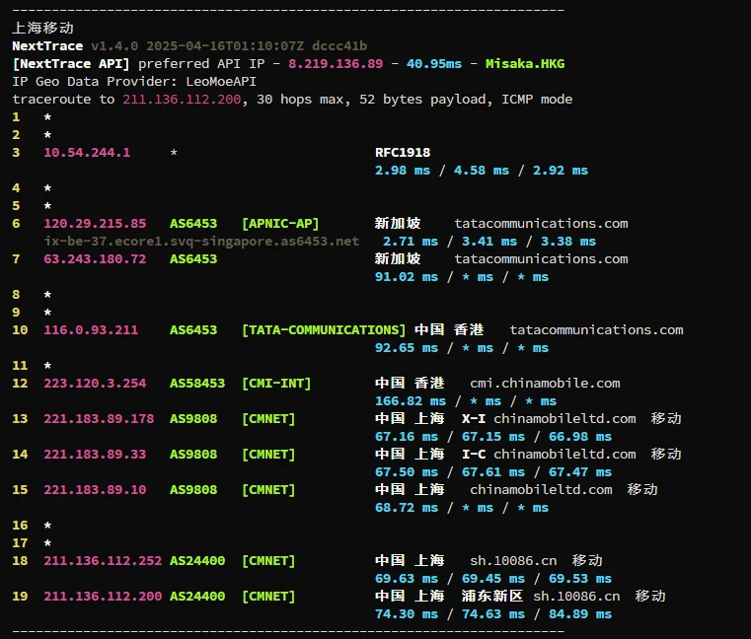Click the I-C label in hop 14
The width and height of the screenshot is (751, 639).
tap(474, 455)
